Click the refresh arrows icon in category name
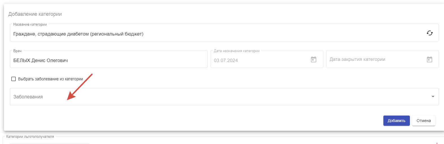444x144 pixels. click(430, 33)
